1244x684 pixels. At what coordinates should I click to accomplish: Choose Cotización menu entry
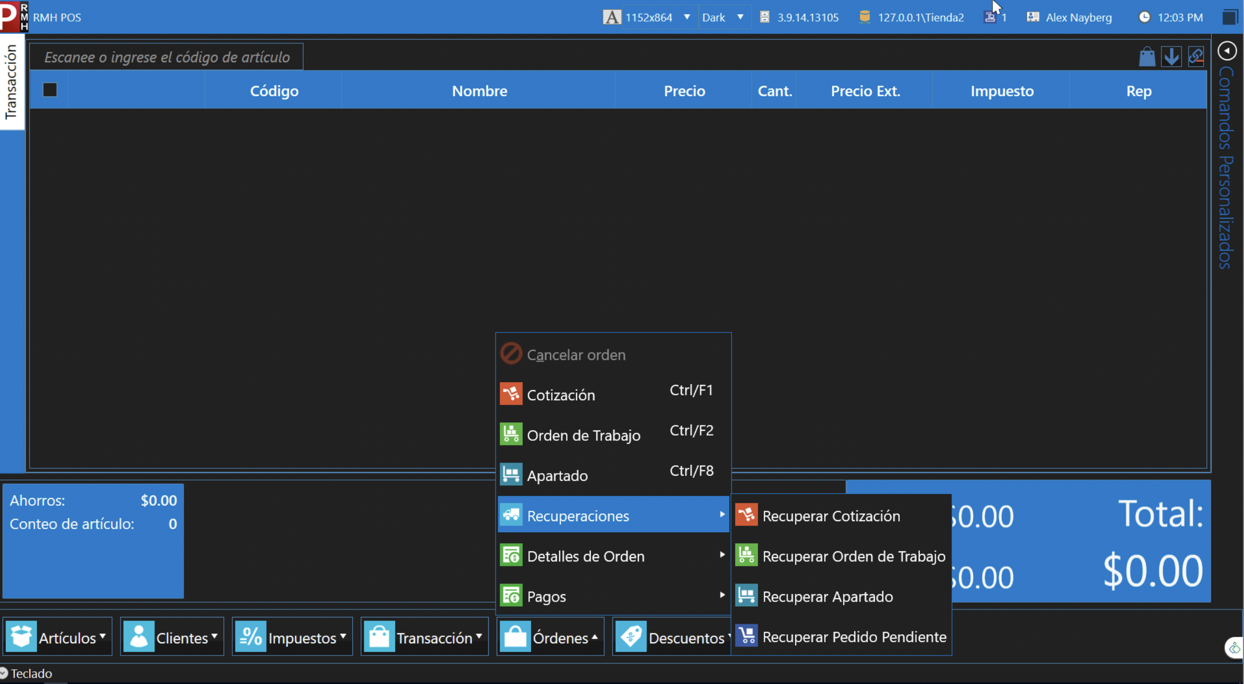(x=561, y=395)
